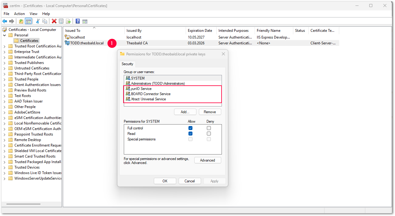This screenshot has width=395, height=216.
Task: Check the Deny box for Full control
Action: click(x=209, y=128)
